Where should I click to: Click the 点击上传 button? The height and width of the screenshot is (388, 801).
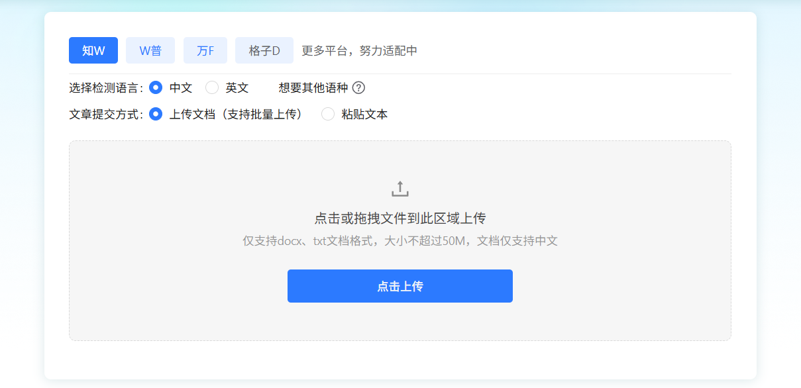(x=400, y=286)
